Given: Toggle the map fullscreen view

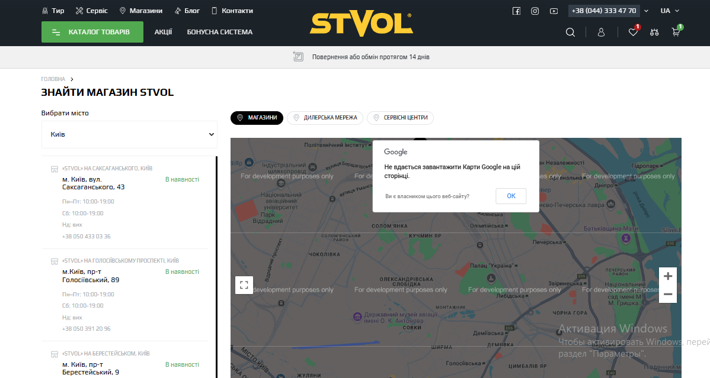Looking at the screenshot, I should [244, 285].
